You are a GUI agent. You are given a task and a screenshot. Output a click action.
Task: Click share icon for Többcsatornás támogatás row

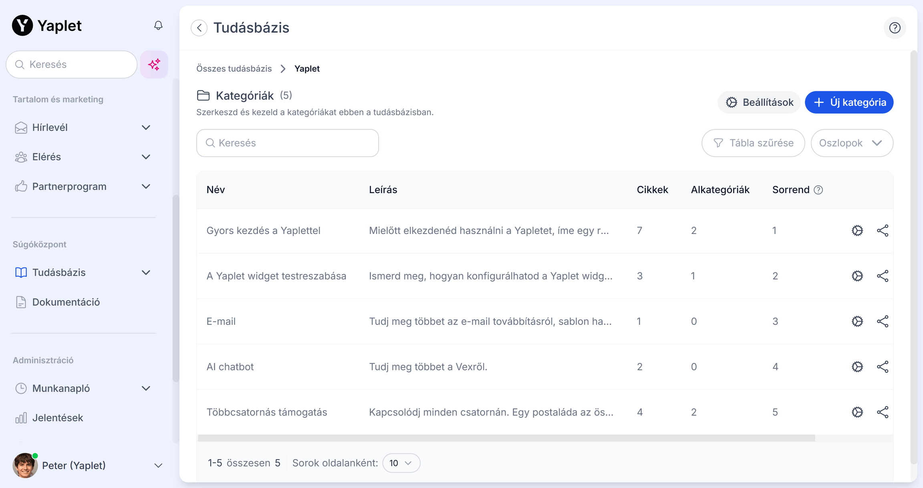[883, 412]
